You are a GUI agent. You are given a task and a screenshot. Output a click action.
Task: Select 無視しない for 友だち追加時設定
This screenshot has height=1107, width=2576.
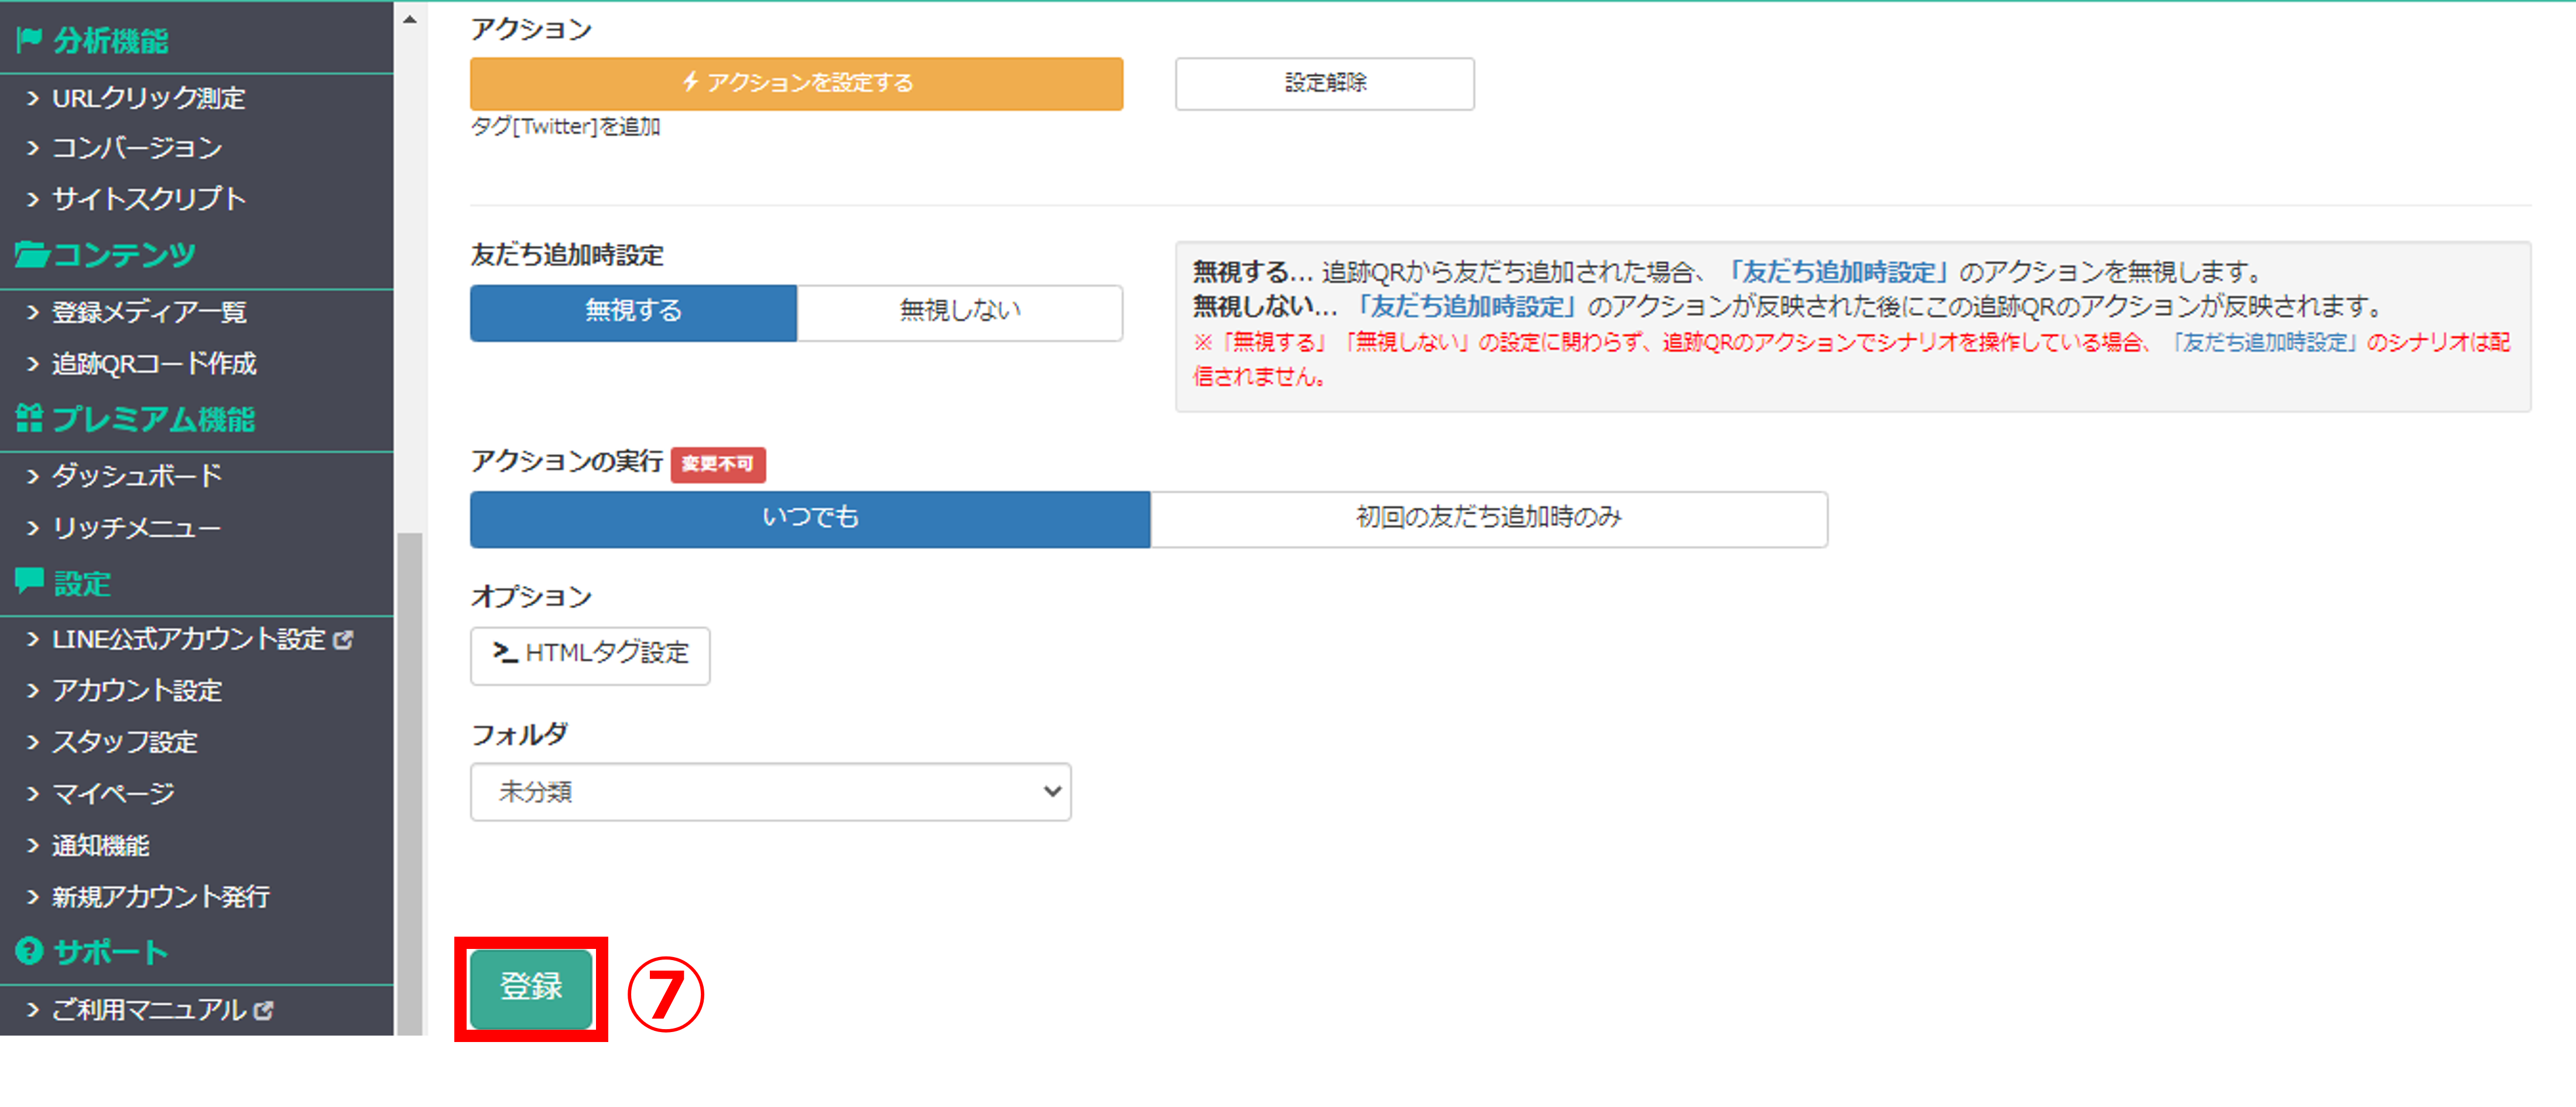coord(960,312)
